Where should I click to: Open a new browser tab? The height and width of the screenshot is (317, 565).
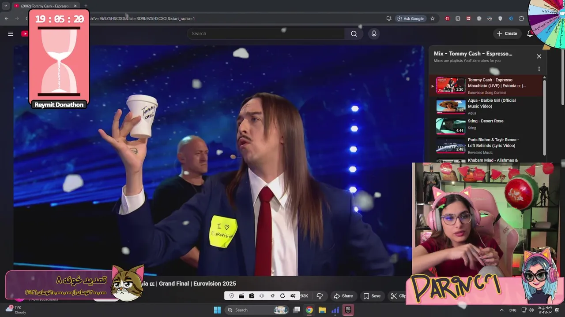point(86,6)
